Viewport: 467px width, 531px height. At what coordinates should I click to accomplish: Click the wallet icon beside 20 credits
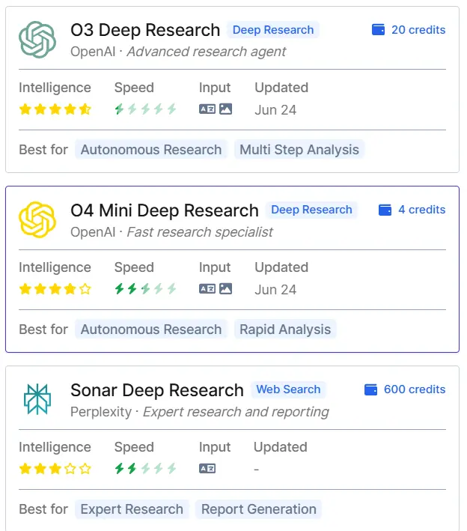378,30
